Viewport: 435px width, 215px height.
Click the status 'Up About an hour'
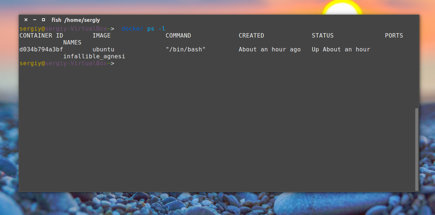click(x=341, y=49)
